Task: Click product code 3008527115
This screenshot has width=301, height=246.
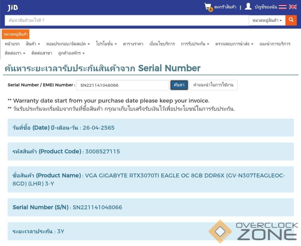Action: point(103,152)
